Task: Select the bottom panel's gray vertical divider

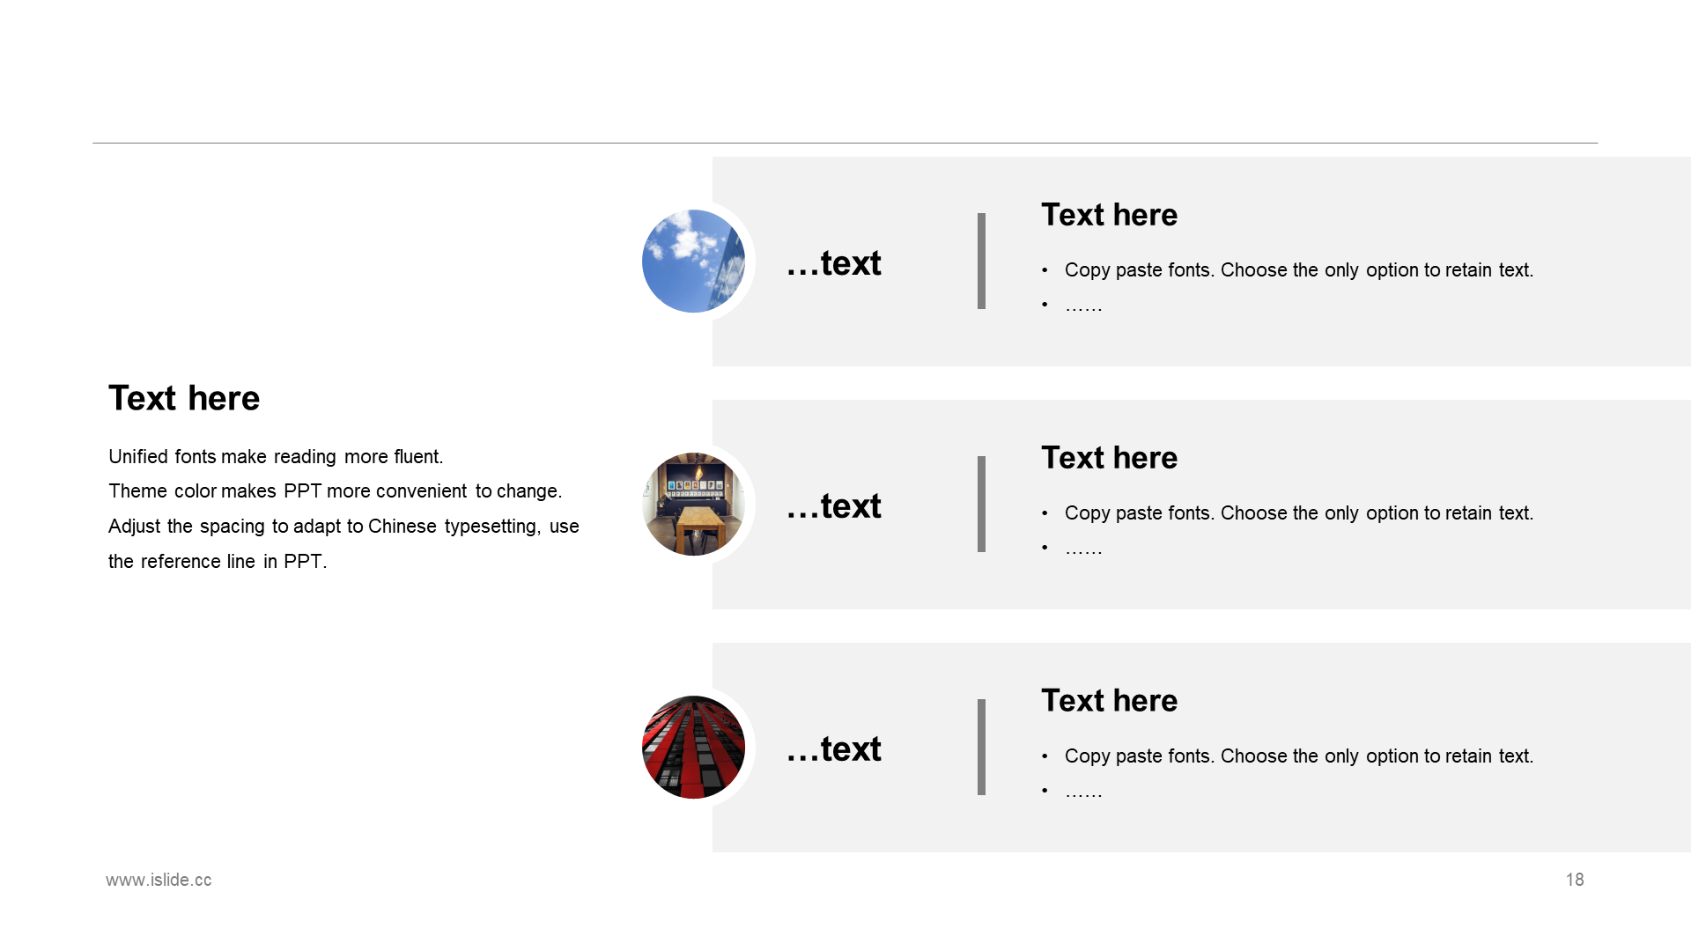Action: (x=981, y=747)
